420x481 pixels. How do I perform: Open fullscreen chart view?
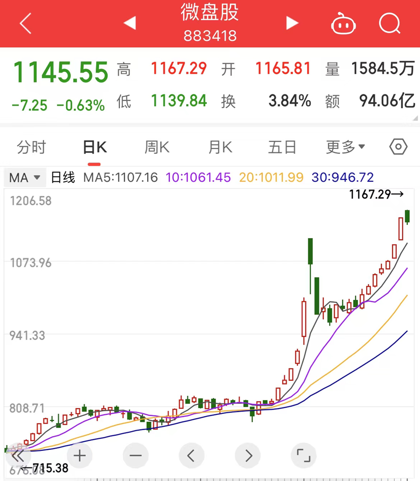303,456
